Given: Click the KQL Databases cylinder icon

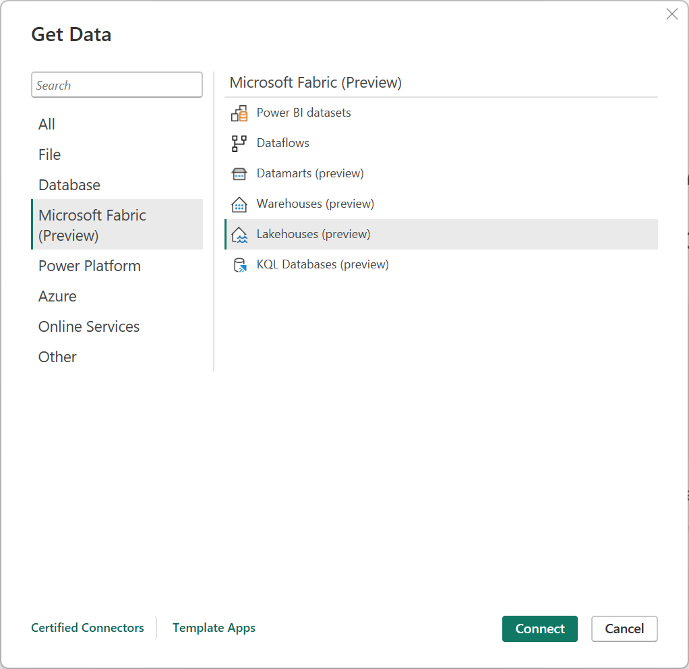Looking at the screenshot, I should [239, 265].
